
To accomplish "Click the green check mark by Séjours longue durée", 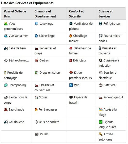I will [x=101, y=122].
